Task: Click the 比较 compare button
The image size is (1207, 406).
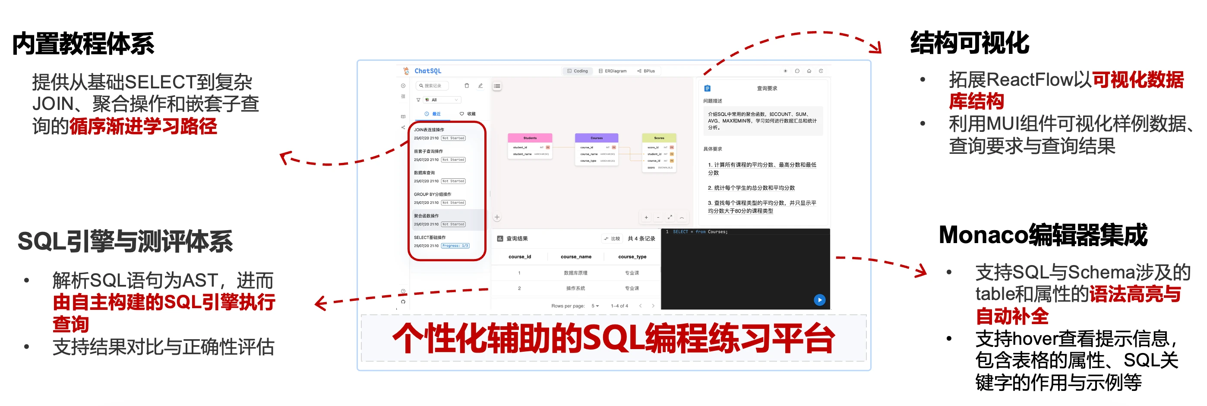Action: [x=612, y=238]
